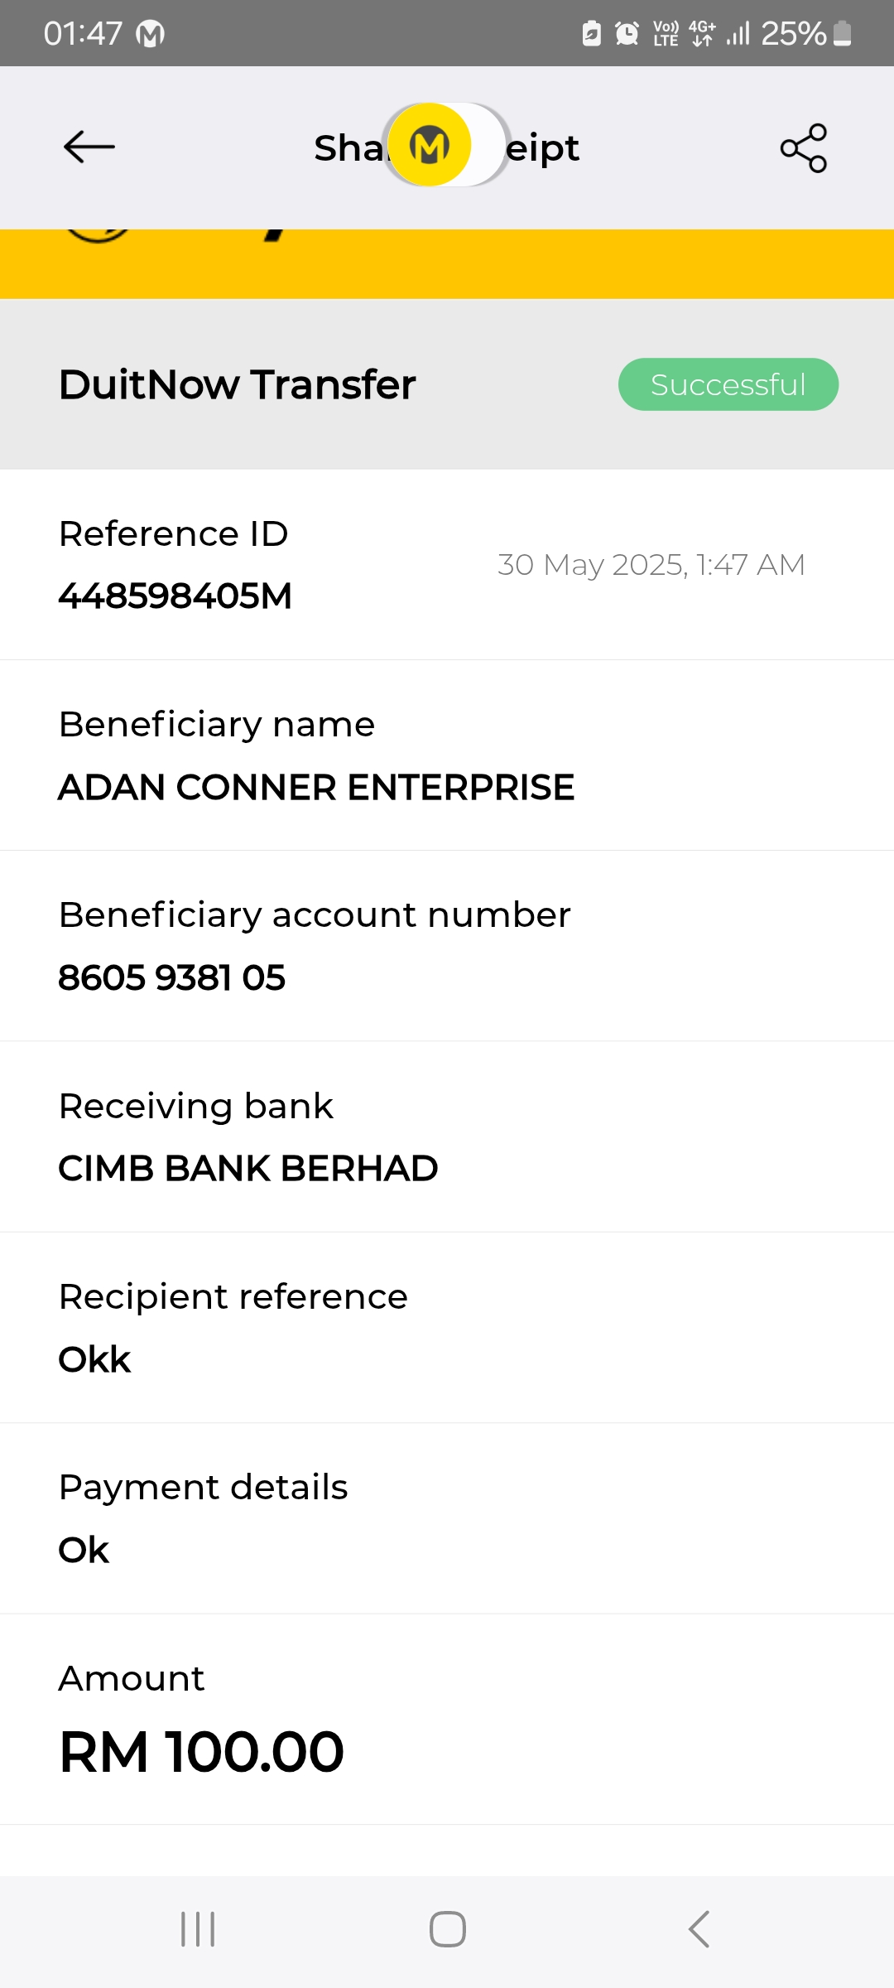The image size is (894, 1988).
Task: Tap the RM 100.00 amount
Action: point(202,1752)
